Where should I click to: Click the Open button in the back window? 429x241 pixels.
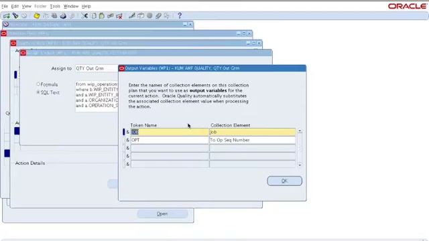coord(162,214)
